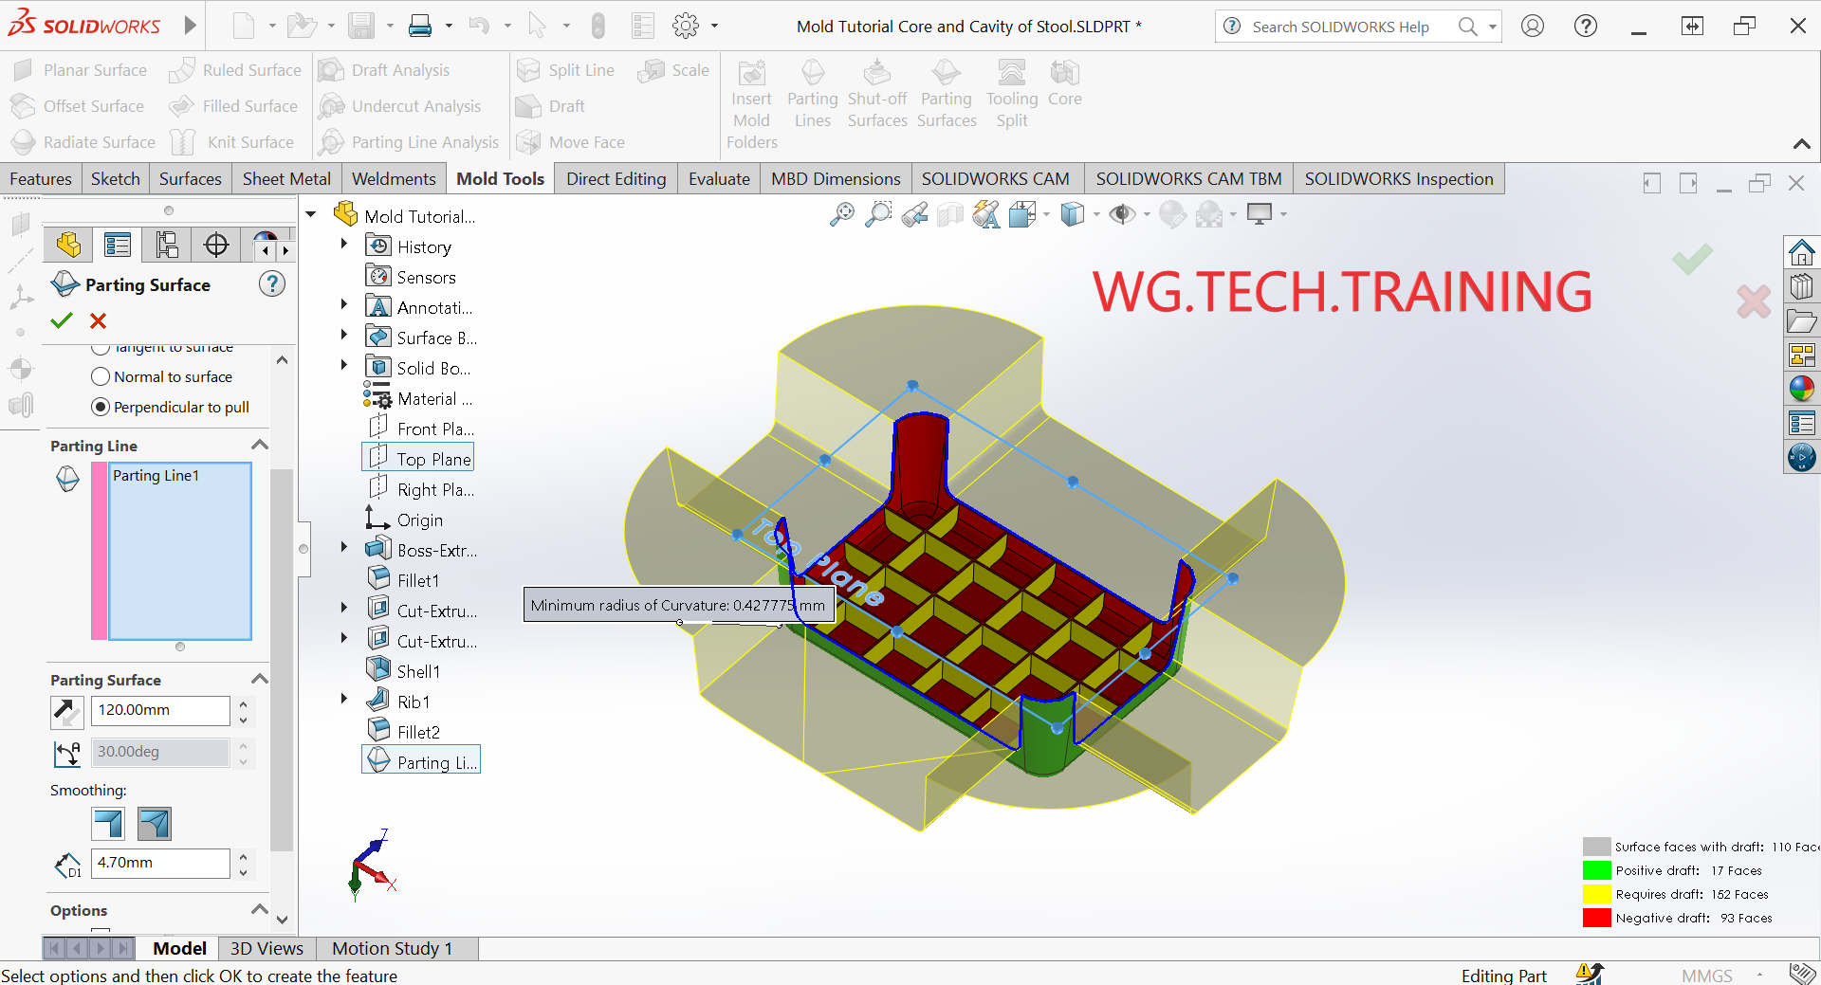
Task: Select Shell1 feature in the tree
Action: point(405,670)
